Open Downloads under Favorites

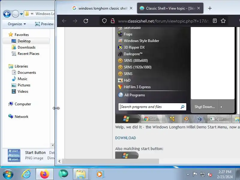click(26, 47)
